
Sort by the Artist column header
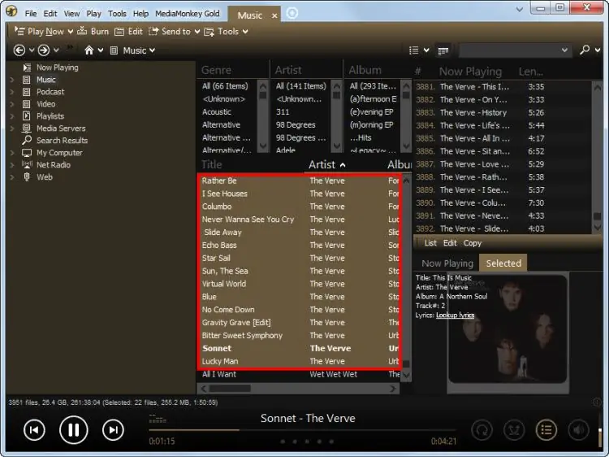coord(327,164)
